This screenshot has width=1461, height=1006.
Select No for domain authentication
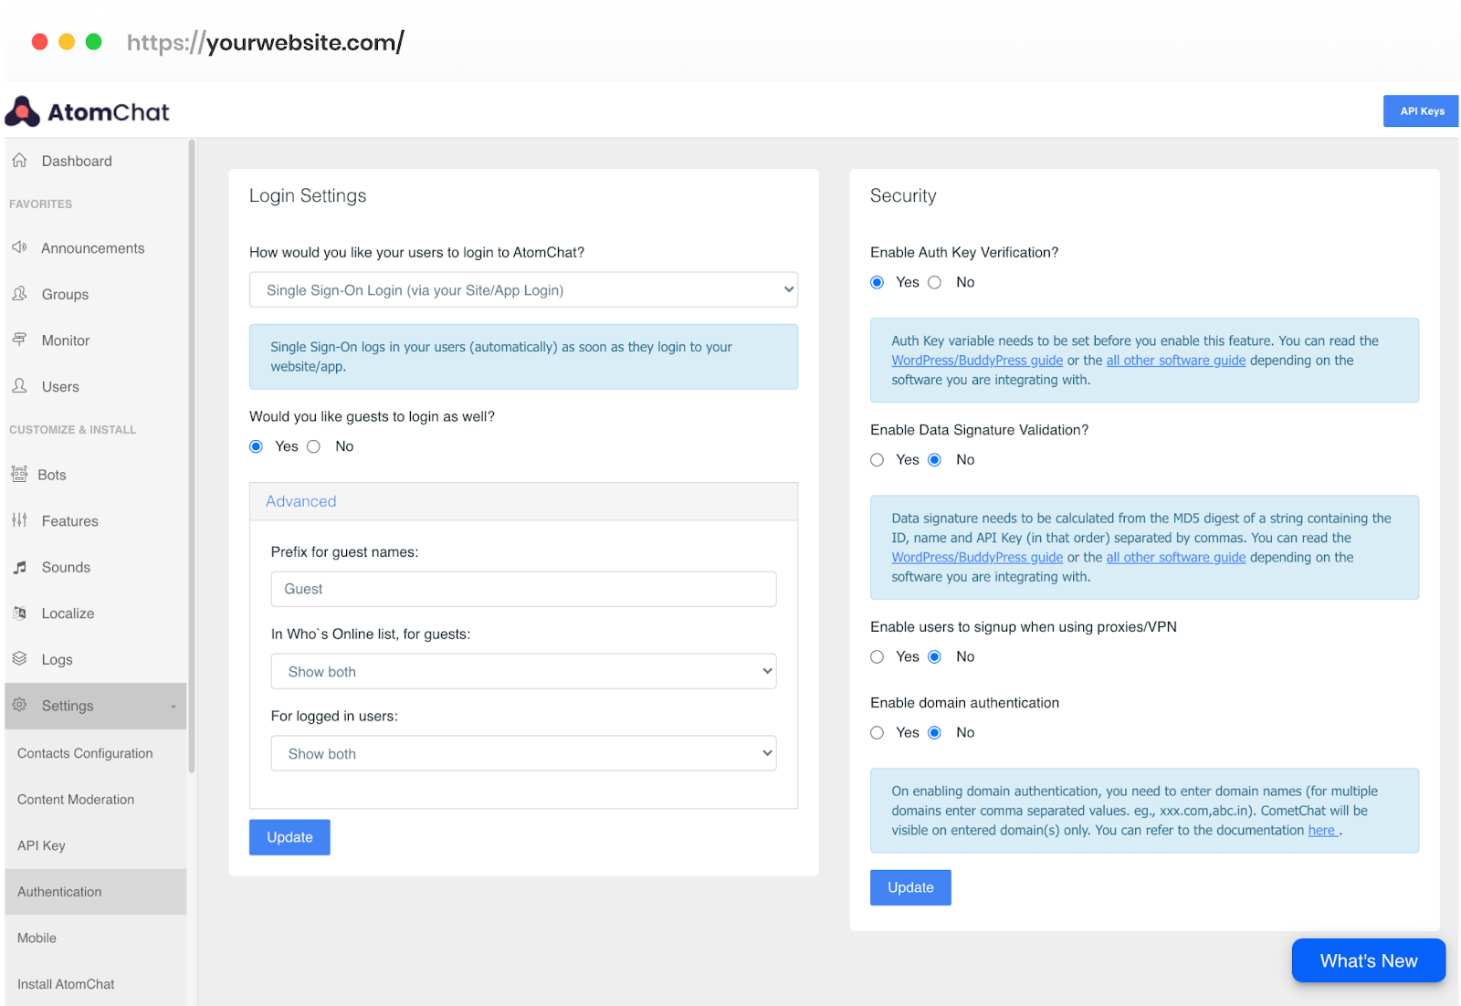(x=935, y=732)
